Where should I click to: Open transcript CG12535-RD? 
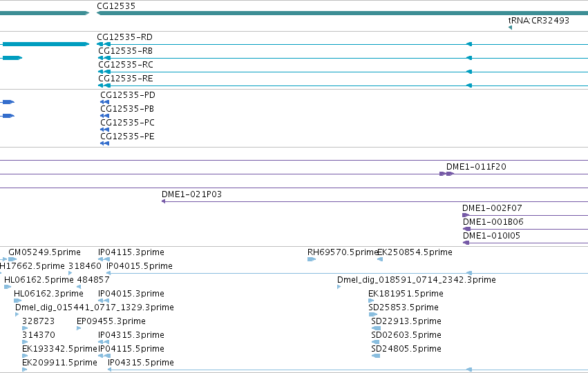point(124,37)
